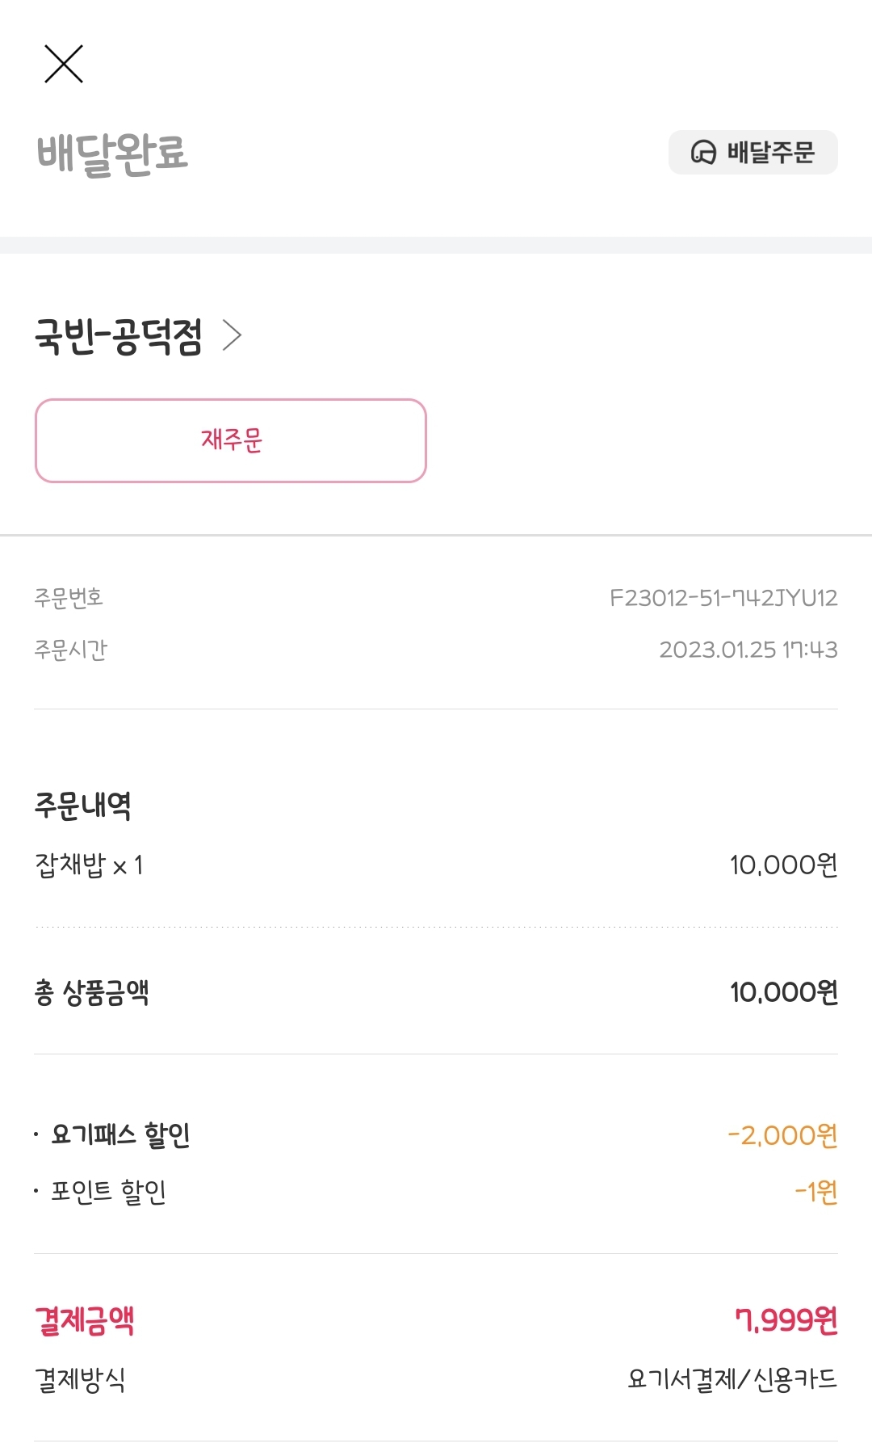Screen dimensions: 872x1456
Task: Open the 국빈-공덕점 restaurant page
Action: tap(119, 336)
